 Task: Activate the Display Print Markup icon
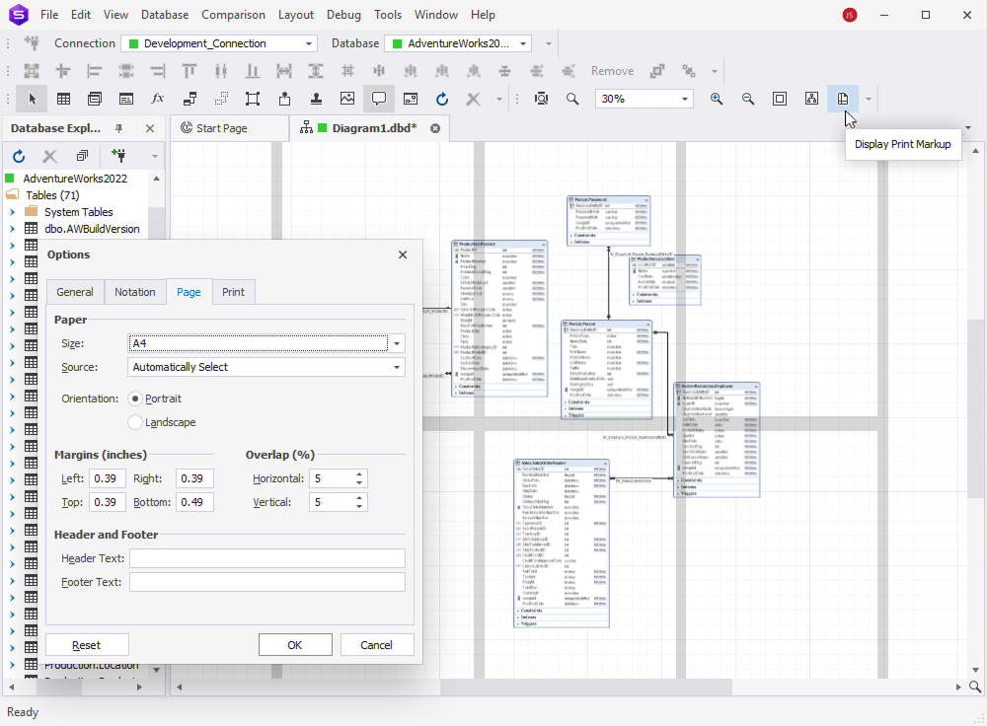(x=842, y=99)
